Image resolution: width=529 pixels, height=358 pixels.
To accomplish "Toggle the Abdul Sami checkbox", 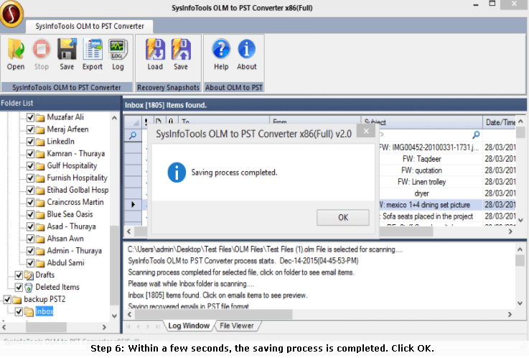I will pos(30,263).
